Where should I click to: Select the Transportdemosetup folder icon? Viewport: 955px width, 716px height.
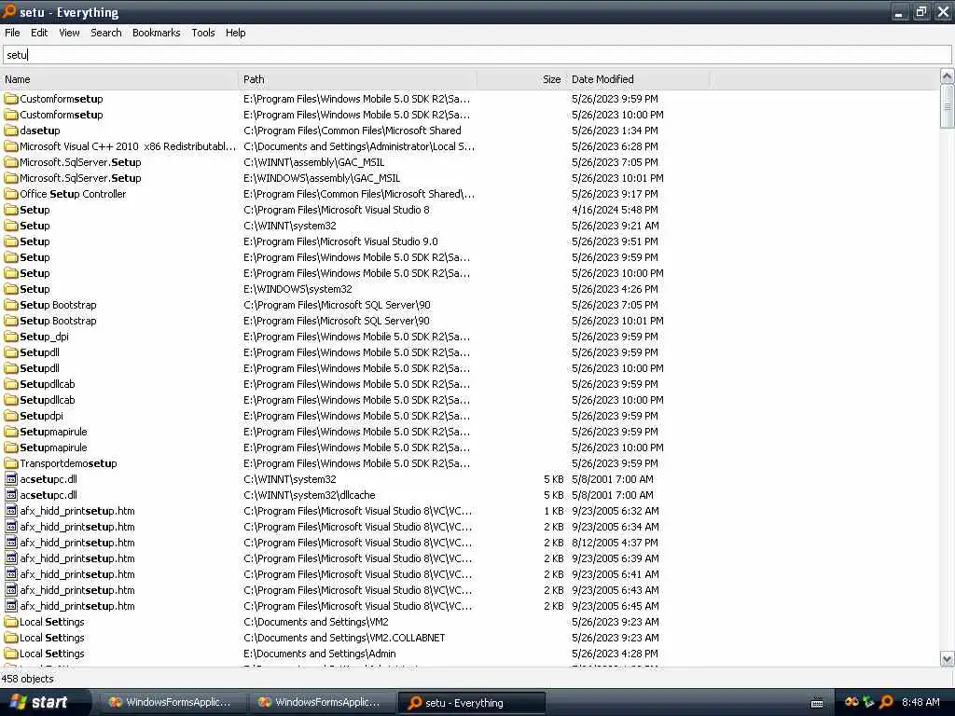(x=11, y=463)
